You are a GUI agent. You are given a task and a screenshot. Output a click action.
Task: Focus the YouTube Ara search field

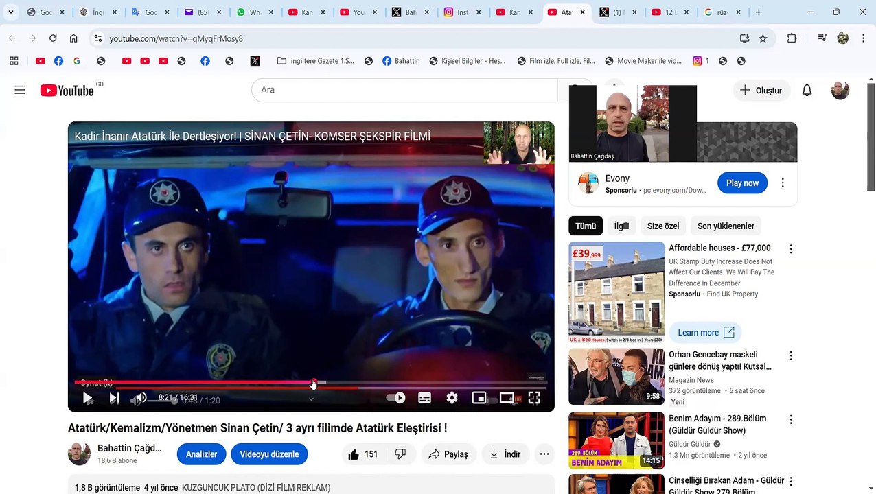point(404,90)
